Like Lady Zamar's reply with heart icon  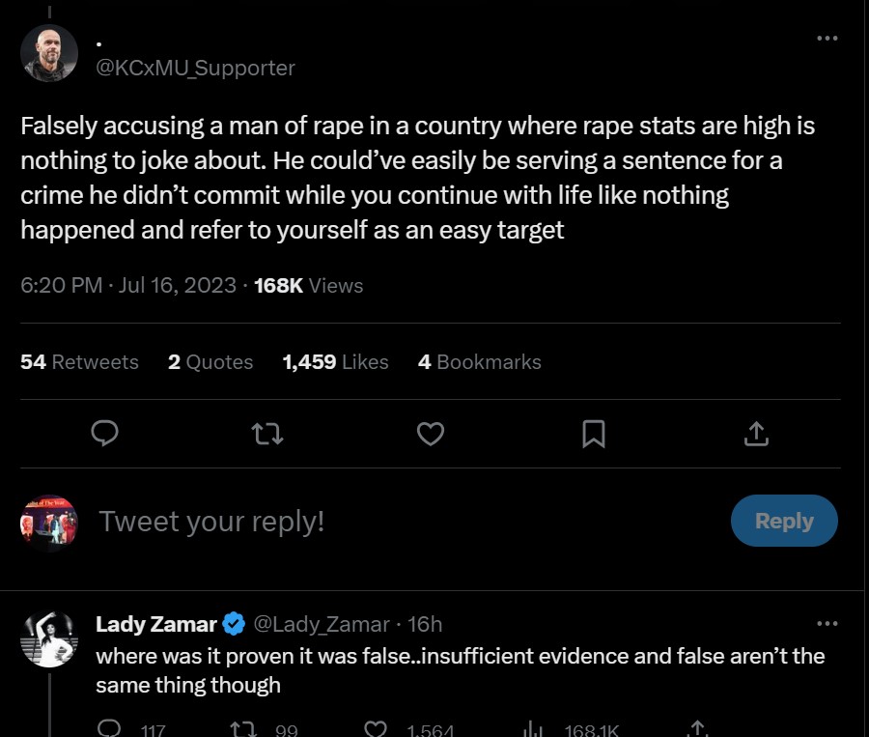pos(377,729)
